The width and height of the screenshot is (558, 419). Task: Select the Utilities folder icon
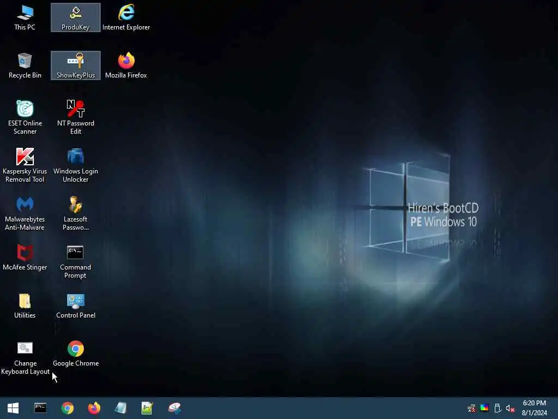25,306
